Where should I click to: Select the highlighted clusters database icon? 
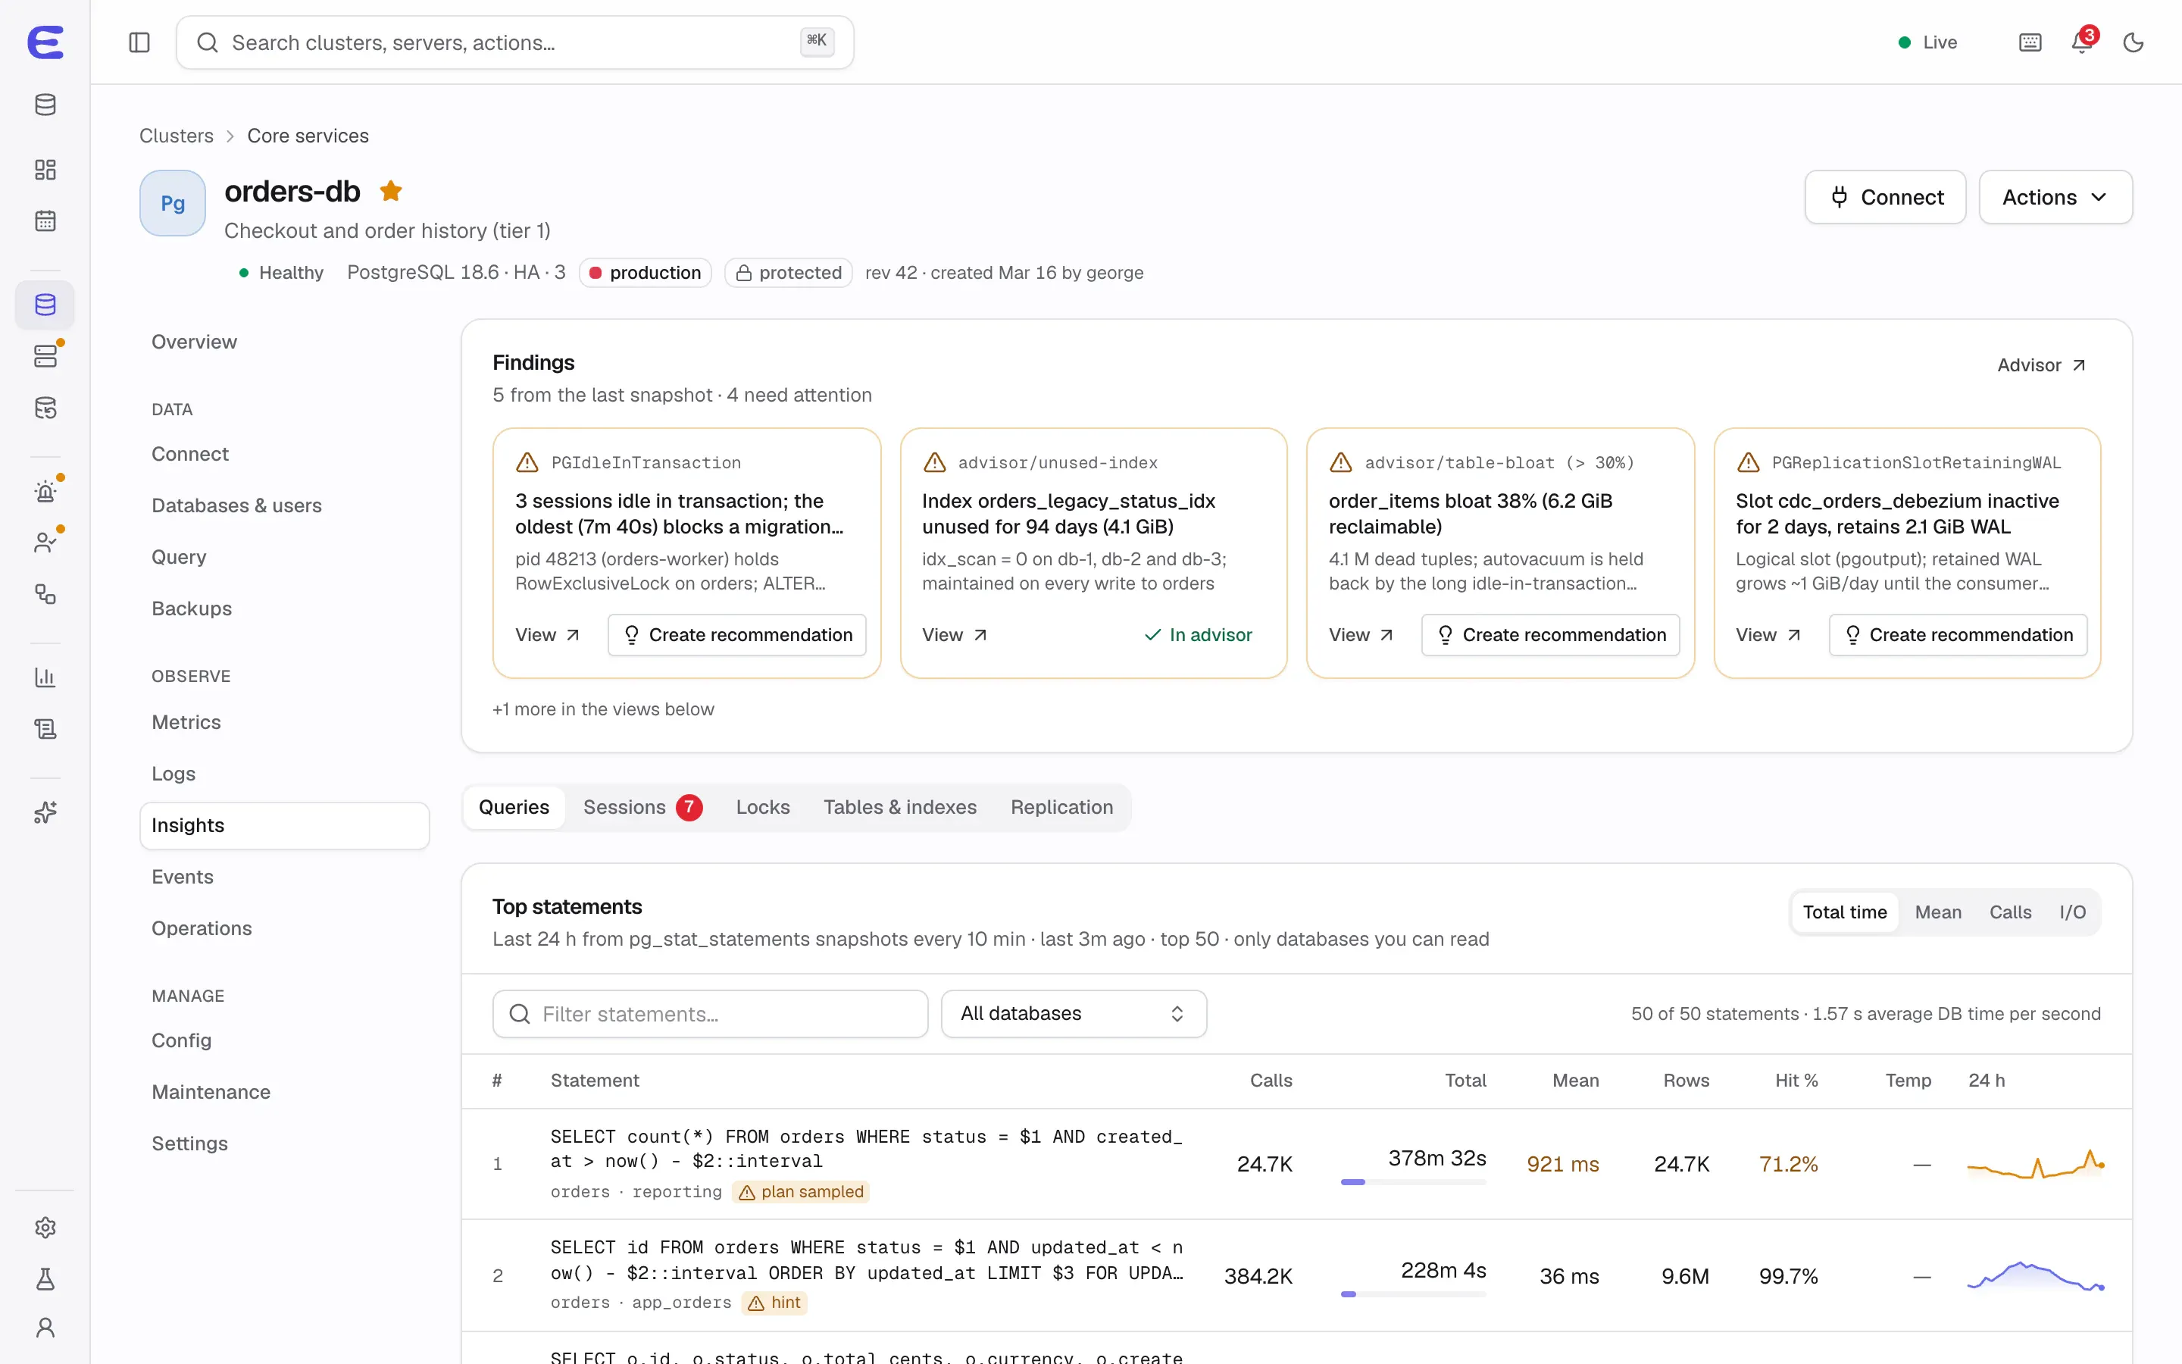point(45,305)
